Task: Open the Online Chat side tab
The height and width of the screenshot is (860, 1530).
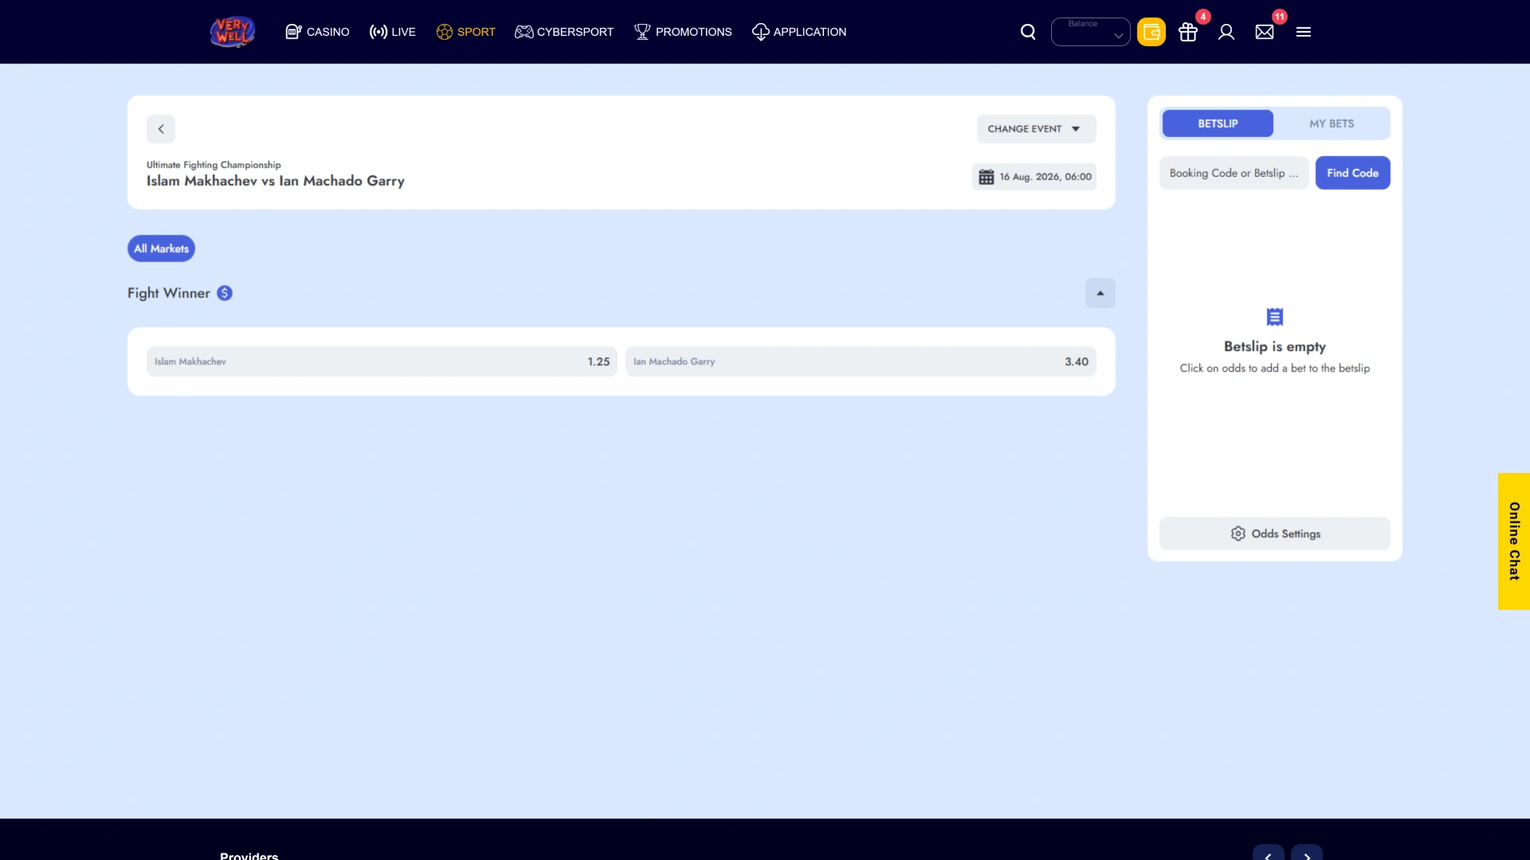Action: (1514, 541)
